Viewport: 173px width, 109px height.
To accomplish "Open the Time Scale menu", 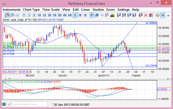I will pyautogui.click(x=51, y=10).
